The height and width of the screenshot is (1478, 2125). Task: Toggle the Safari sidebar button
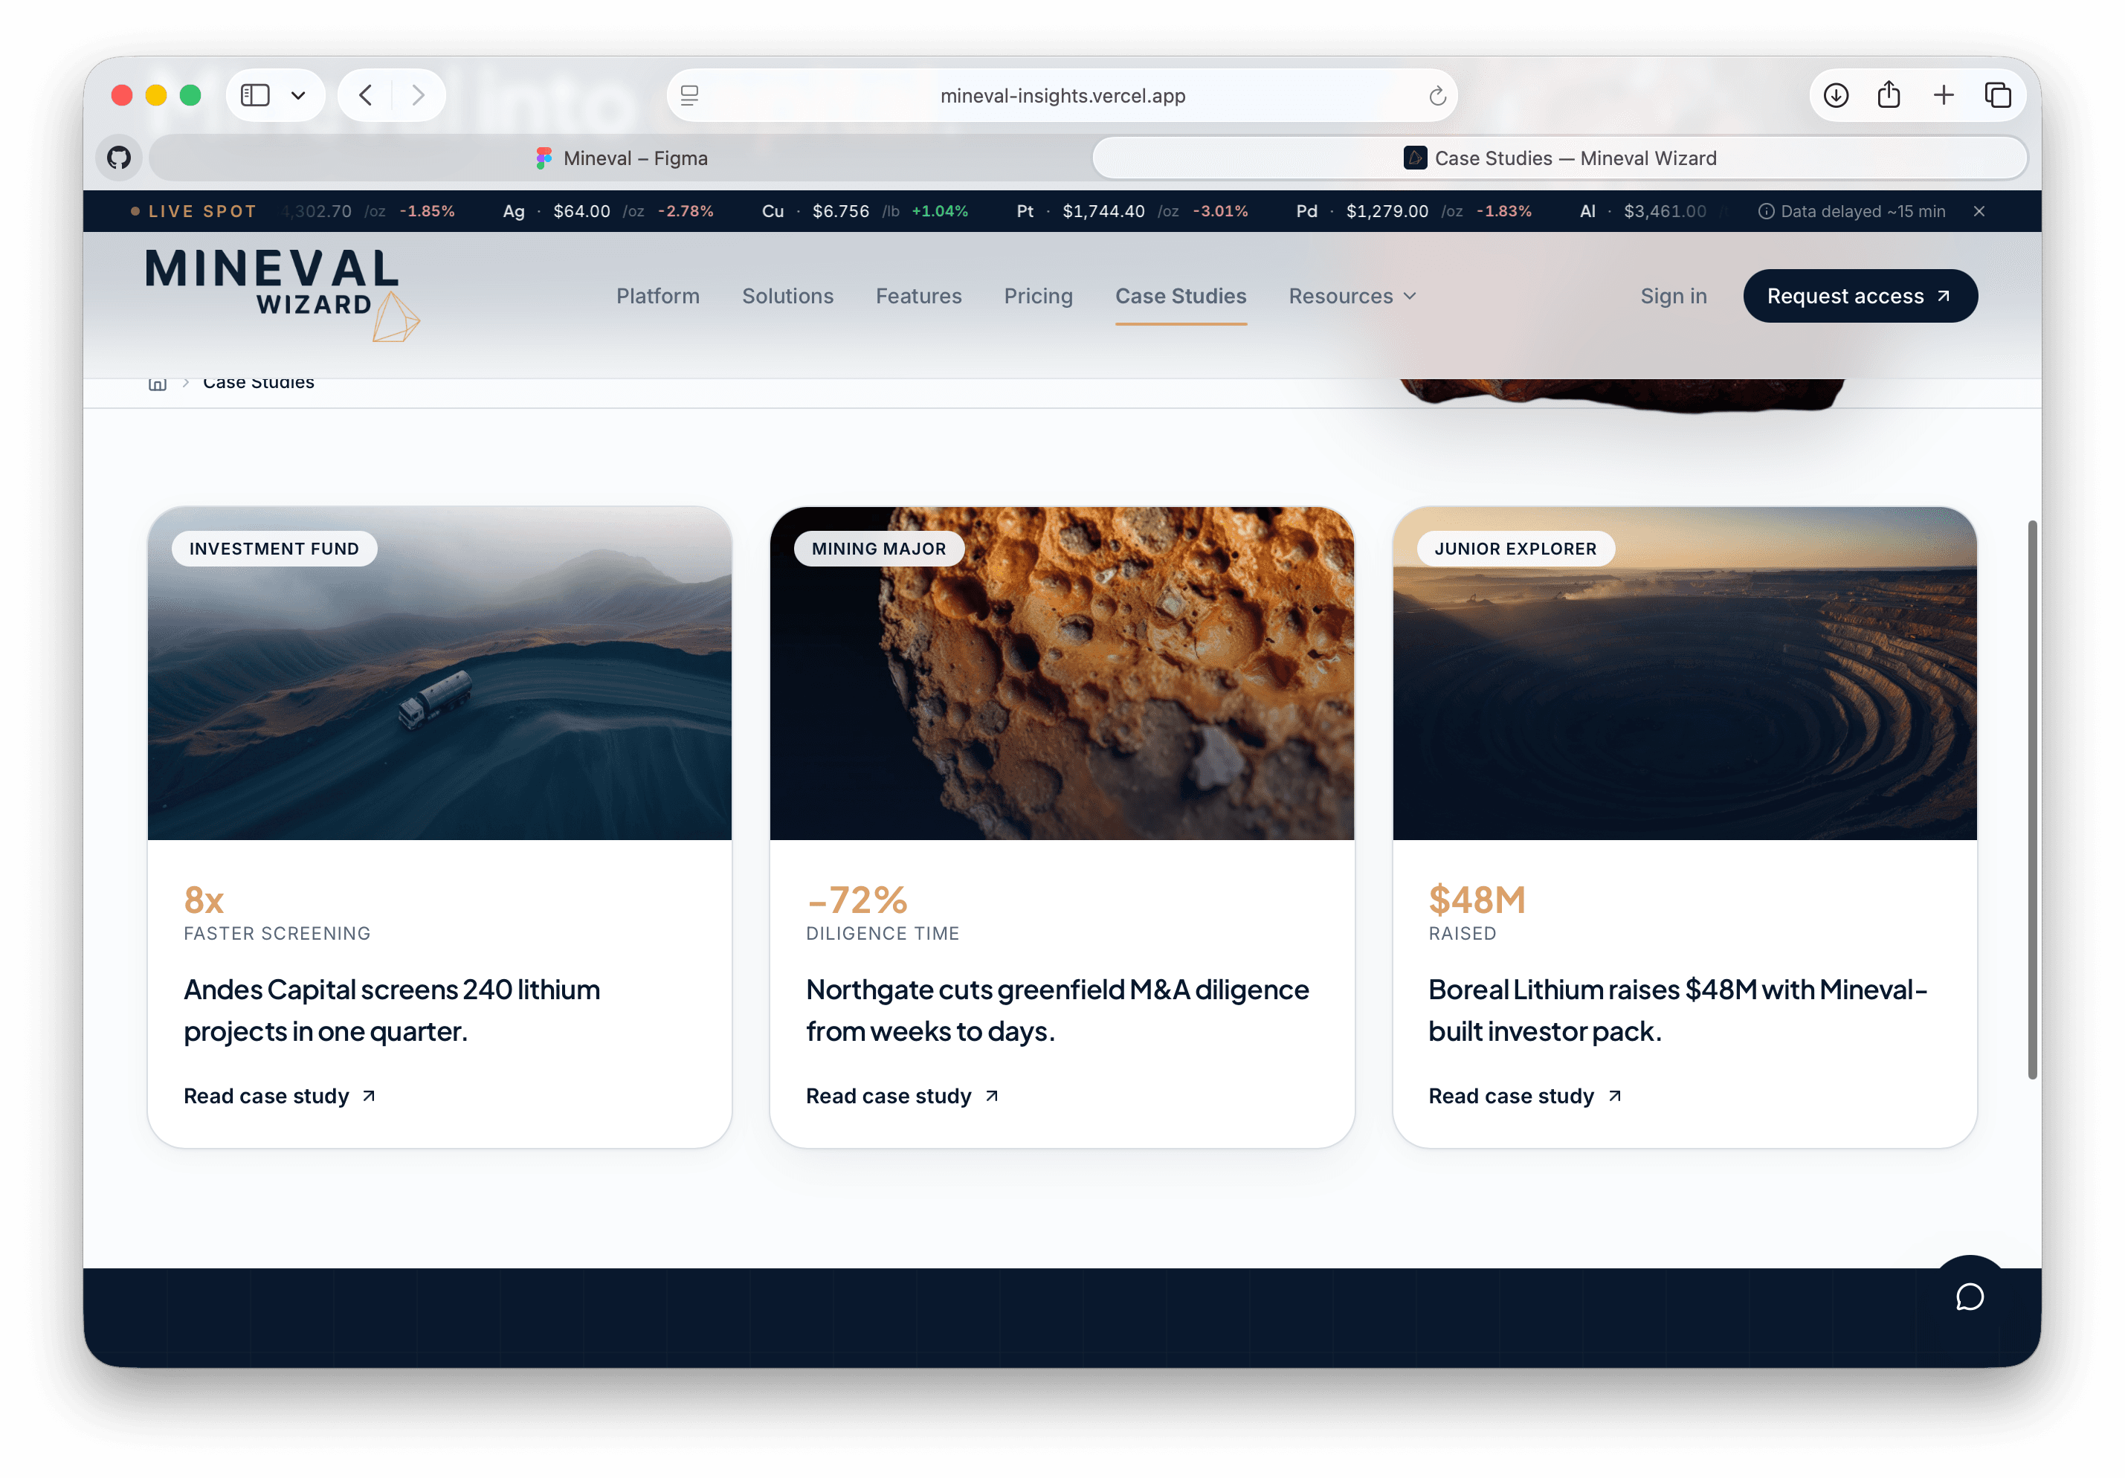pos(254,95)
